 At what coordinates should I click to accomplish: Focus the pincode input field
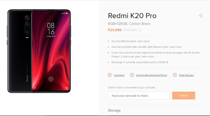coord(139,95)
